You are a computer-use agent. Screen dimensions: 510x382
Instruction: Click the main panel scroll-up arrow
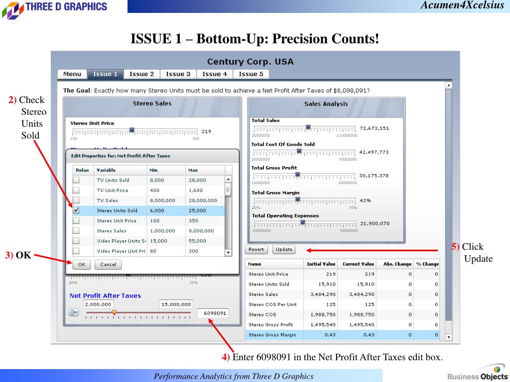click(449, 85)
